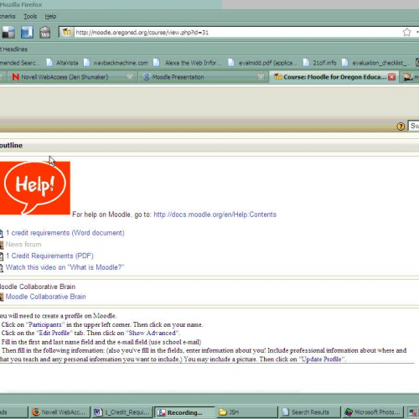This screenshot has height=419, width=419.
Task: Click the TAG toolbar icon
Action: pos(44,33)
